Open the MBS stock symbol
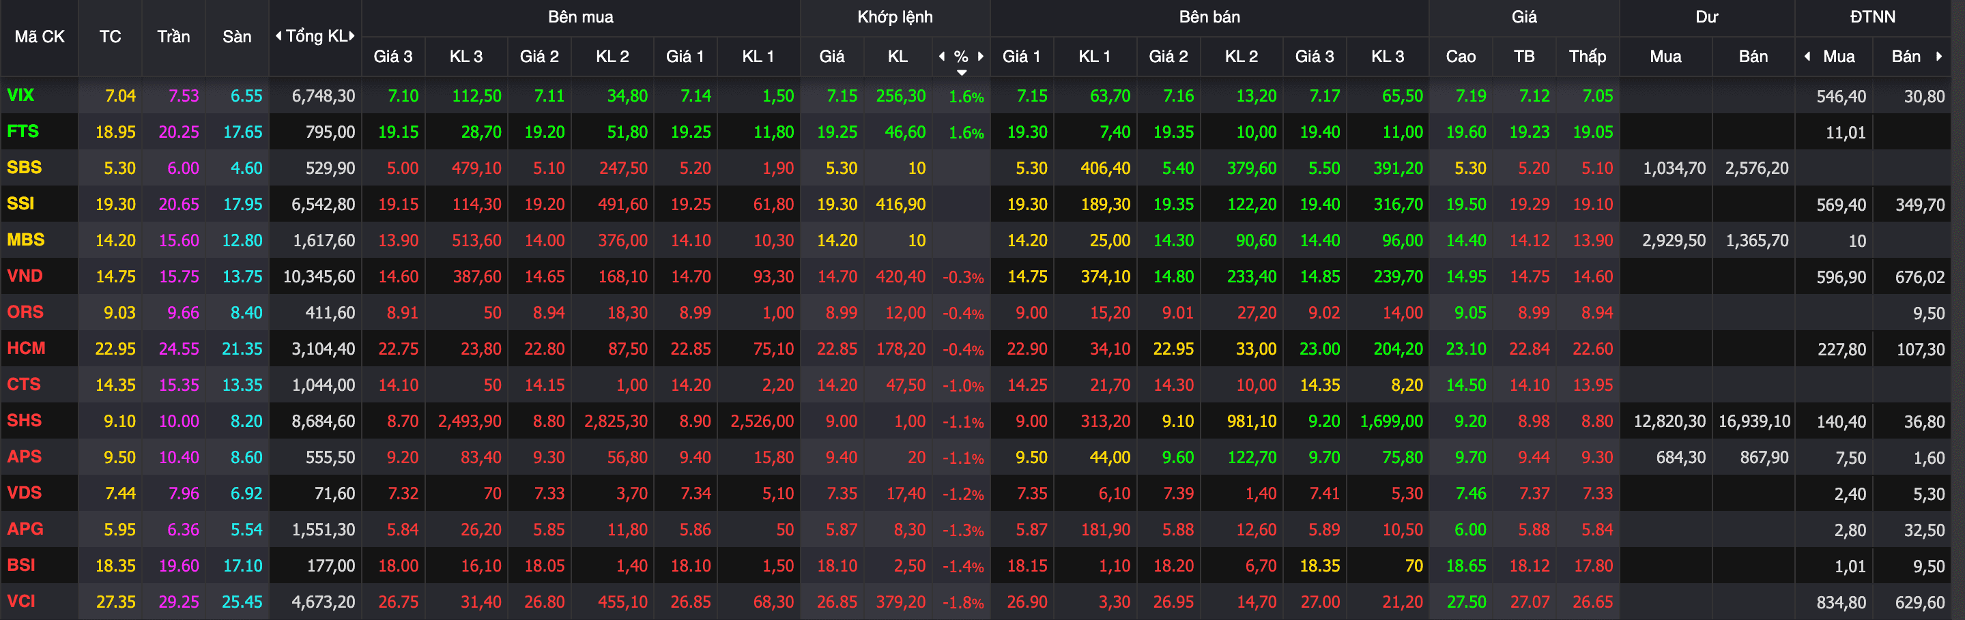The image size is (1965, 620). (x=26, y=239)
